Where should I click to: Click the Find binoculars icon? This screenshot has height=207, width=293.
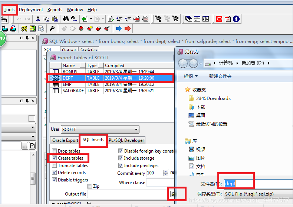point(66,19)
